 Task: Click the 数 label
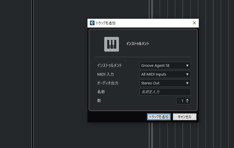point(99,101)
